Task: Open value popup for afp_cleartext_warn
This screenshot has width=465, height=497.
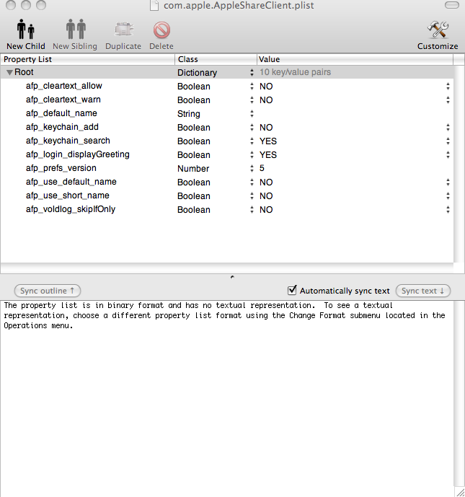Action: [448, 100]
